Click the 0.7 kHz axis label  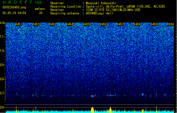[x=2, y=93]
